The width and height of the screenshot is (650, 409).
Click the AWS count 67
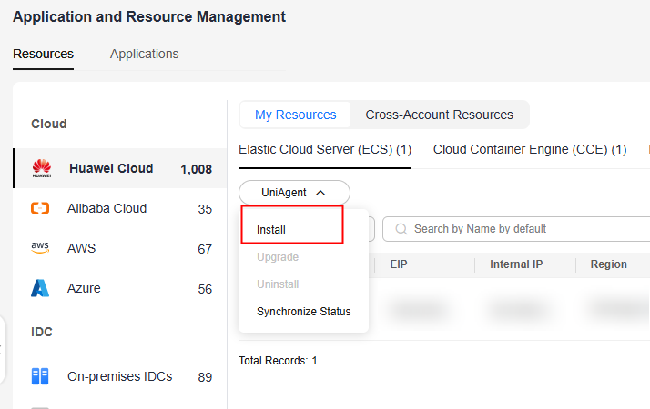coord(205,249)
